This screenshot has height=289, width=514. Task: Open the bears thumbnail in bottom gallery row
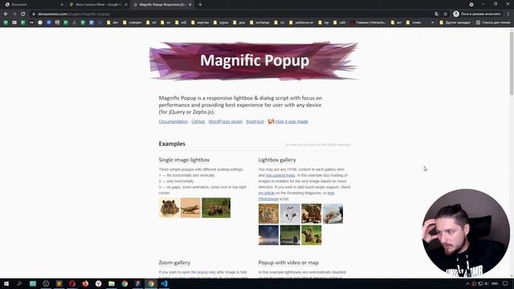point(312,235)
